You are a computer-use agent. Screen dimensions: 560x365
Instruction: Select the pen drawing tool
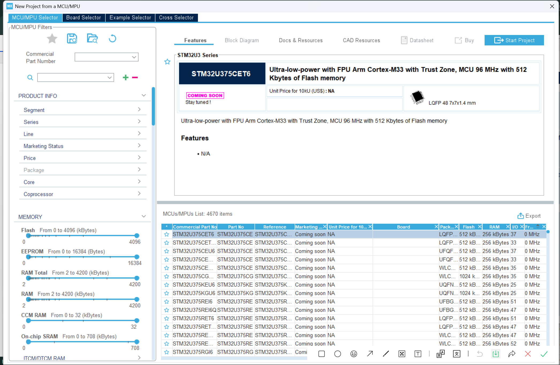[386, 354]
